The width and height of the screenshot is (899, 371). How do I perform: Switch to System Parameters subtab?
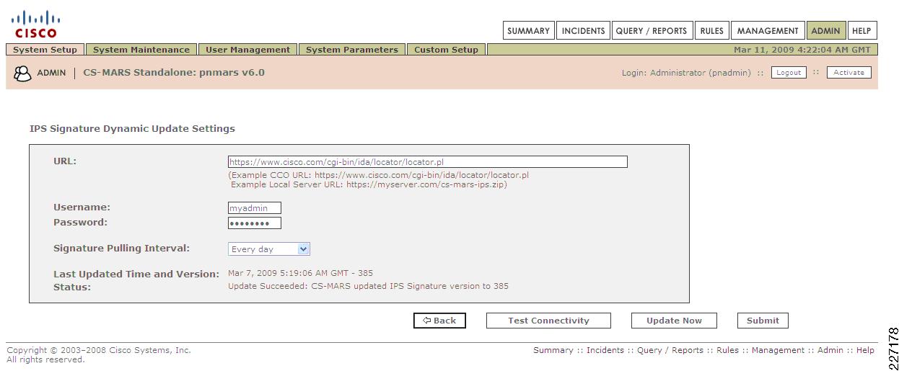click(352, 50)
